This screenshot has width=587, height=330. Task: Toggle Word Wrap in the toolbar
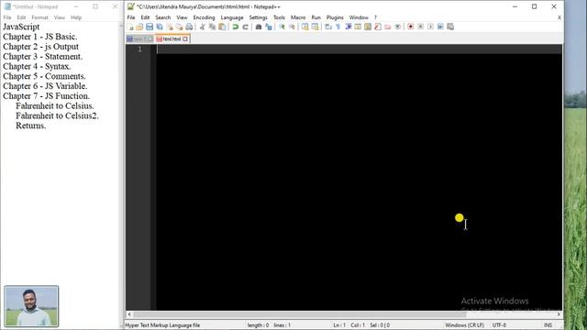(328, 27)
